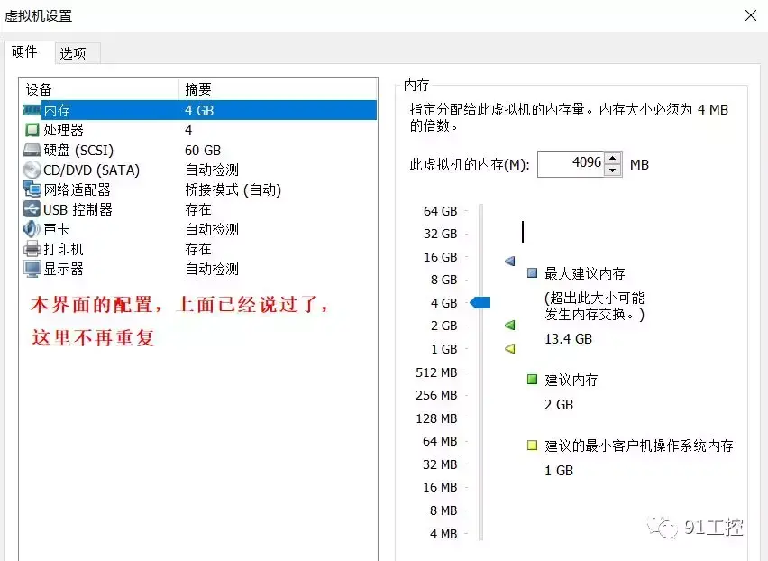Click the printer (打印机) icon
The width and height of the screenshot is (768, 561).
(32, 249)
